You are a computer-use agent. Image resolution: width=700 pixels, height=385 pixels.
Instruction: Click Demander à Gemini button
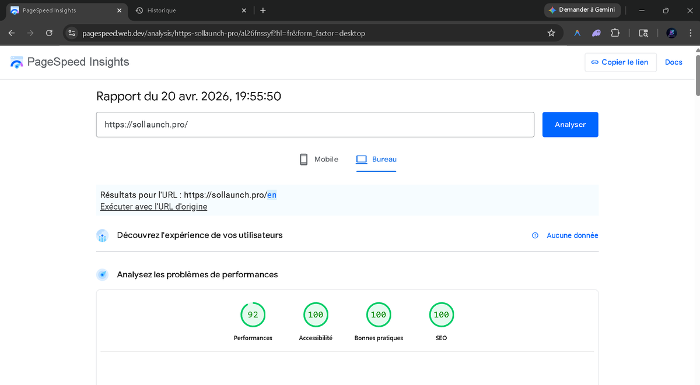[582, 10]
